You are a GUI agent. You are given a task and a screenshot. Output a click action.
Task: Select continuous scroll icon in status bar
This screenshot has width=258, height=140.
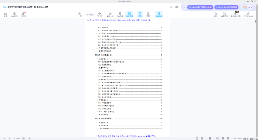210,138
